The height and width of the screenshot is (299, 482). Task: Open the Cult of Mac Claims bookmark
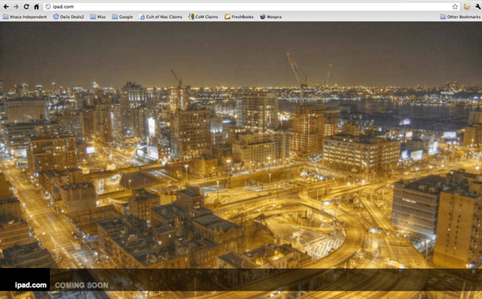tap(160, 17)
